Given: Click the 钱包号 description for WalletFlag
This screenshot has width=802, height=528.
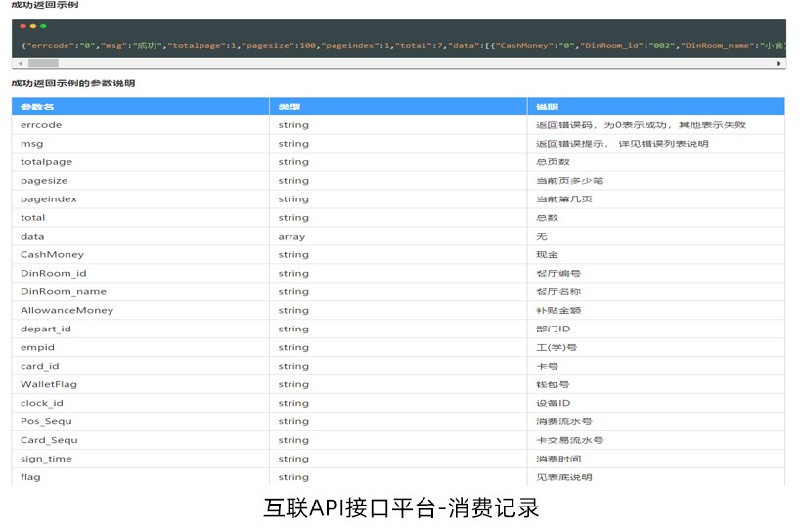Looking at the screenshot, I should (x=553, y=384).
